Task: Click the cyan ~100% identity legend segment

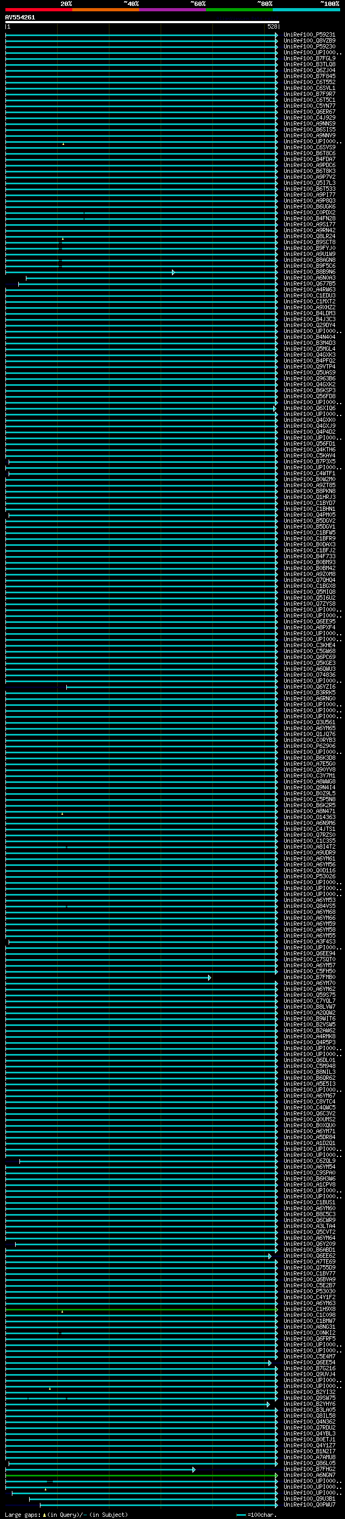Action: [x=306, y=10]
